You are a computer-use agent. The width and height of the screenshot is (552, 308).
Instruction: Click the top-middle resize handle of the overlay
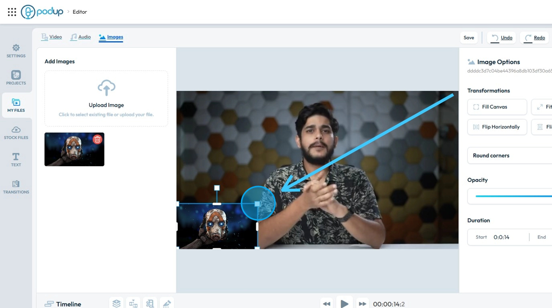click(217, 204)
